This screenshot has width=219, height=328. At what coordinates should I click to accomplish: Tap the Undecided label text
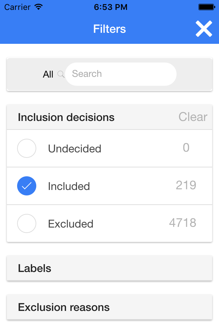coord(75,149)
